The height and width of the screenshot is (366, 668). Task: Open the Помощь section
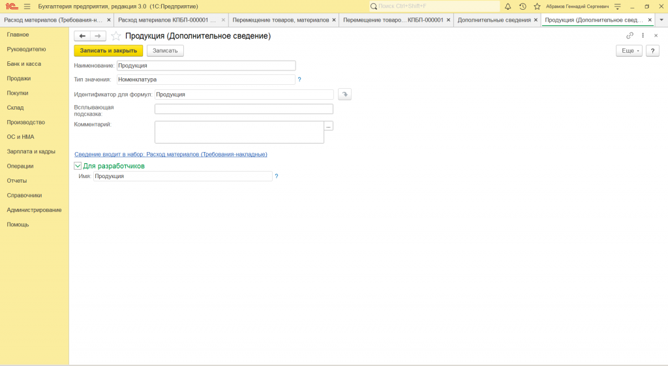(x=18, y=224)
